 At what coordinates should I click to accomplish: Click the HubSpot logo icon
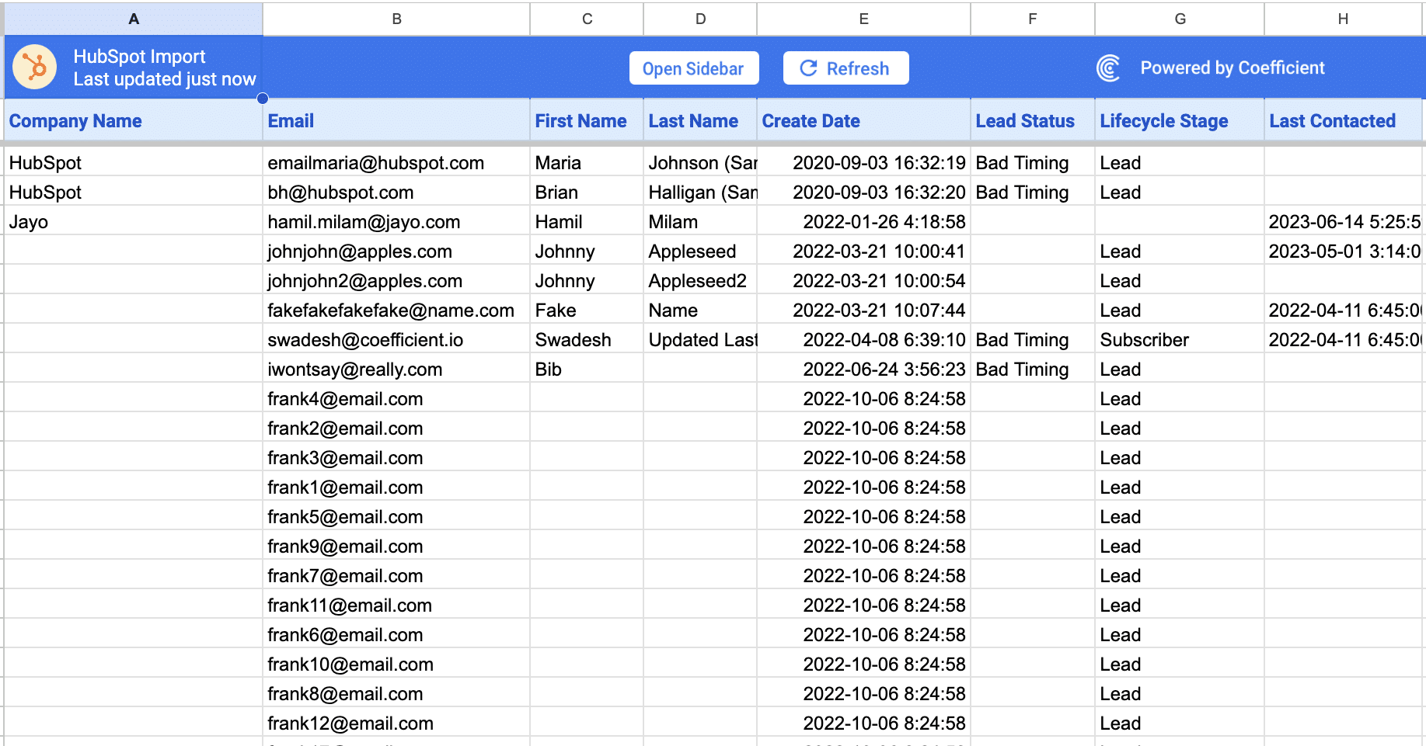[35, 68]
